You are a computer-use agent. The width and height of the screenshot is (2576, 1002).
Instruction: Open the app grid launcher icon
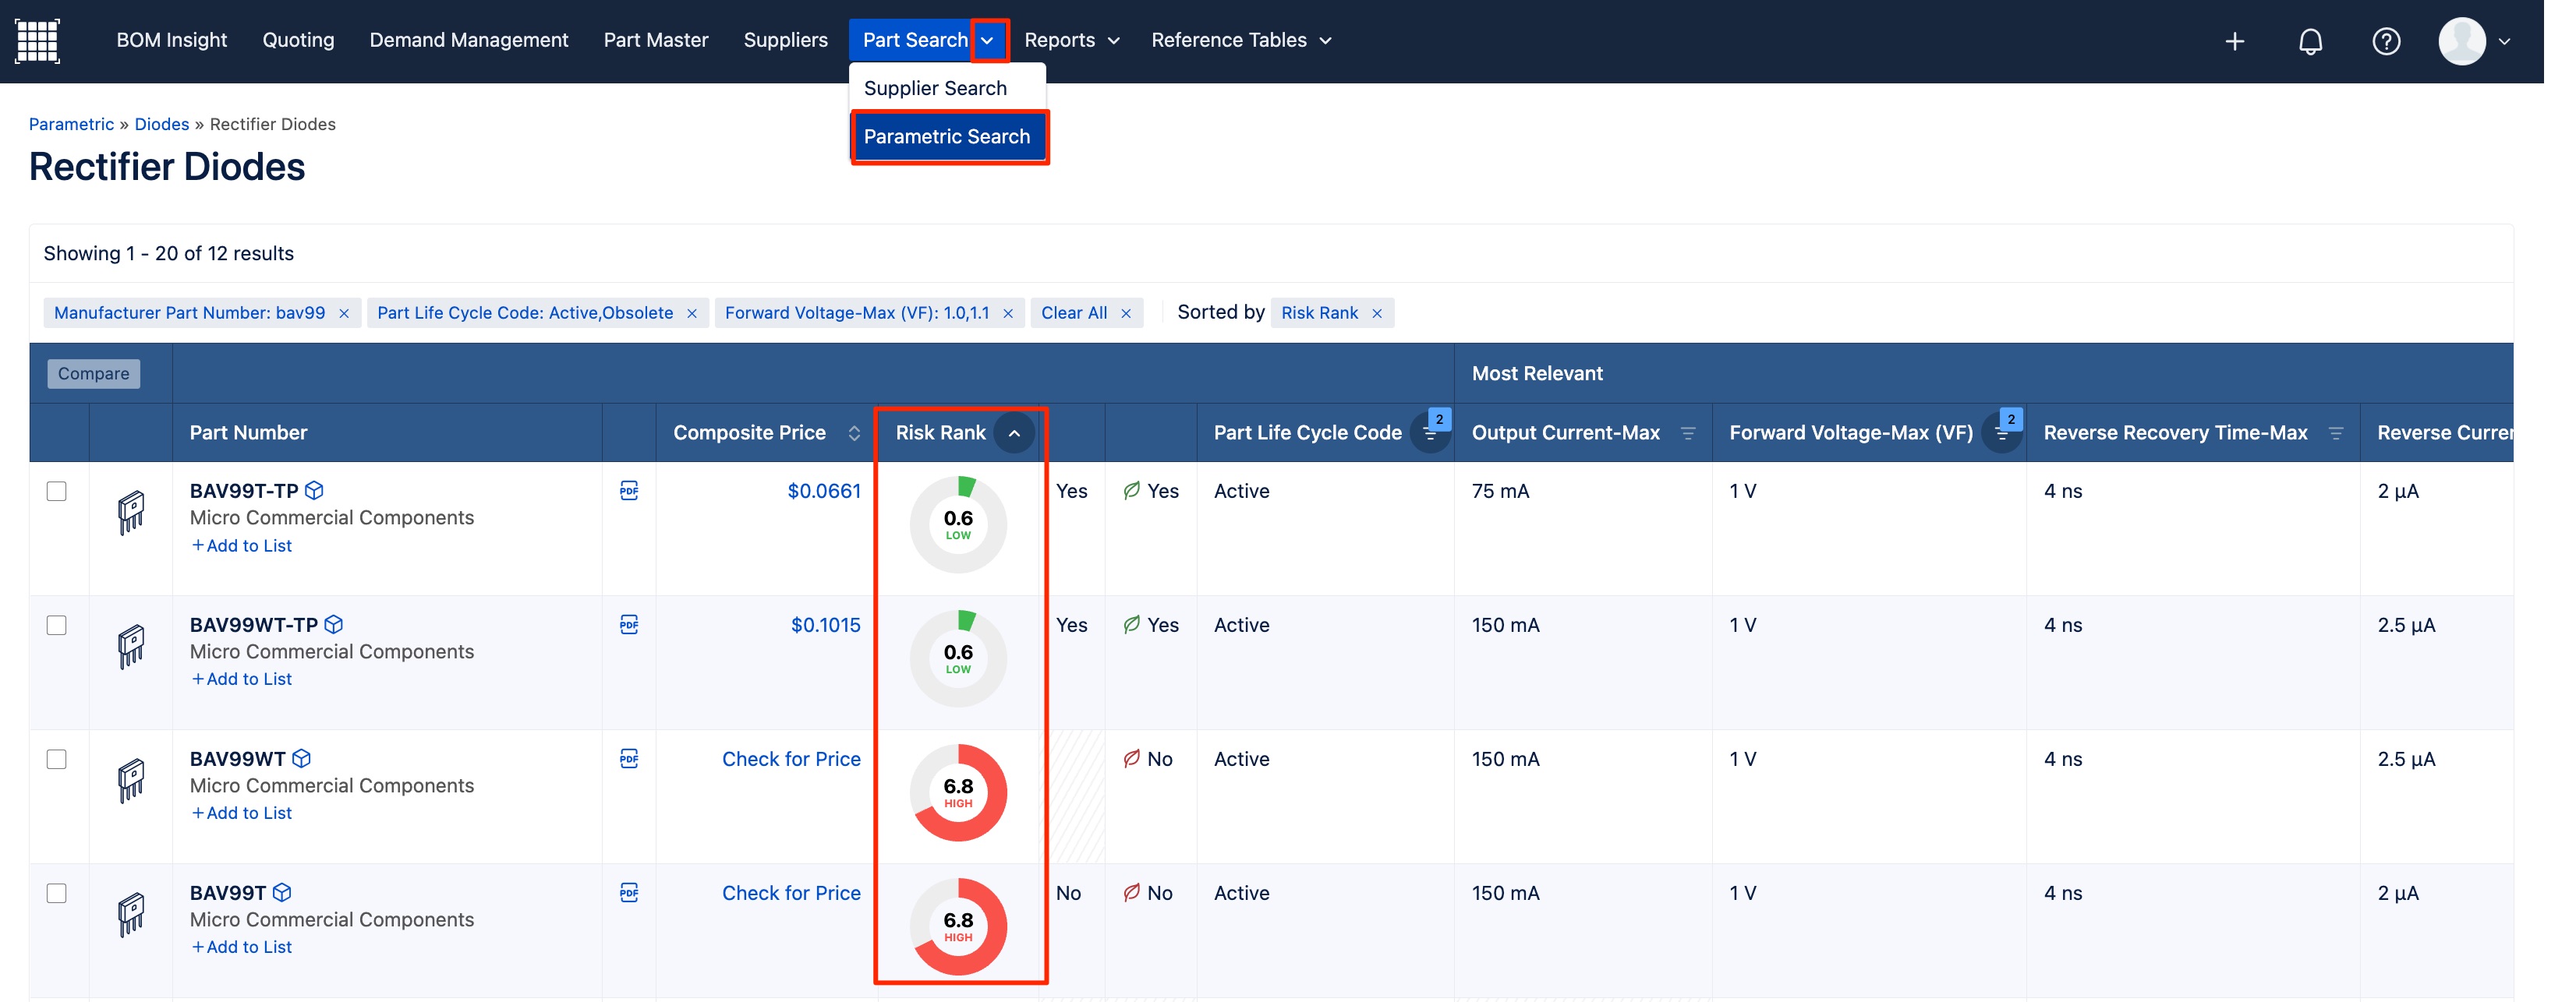point(38,41)
